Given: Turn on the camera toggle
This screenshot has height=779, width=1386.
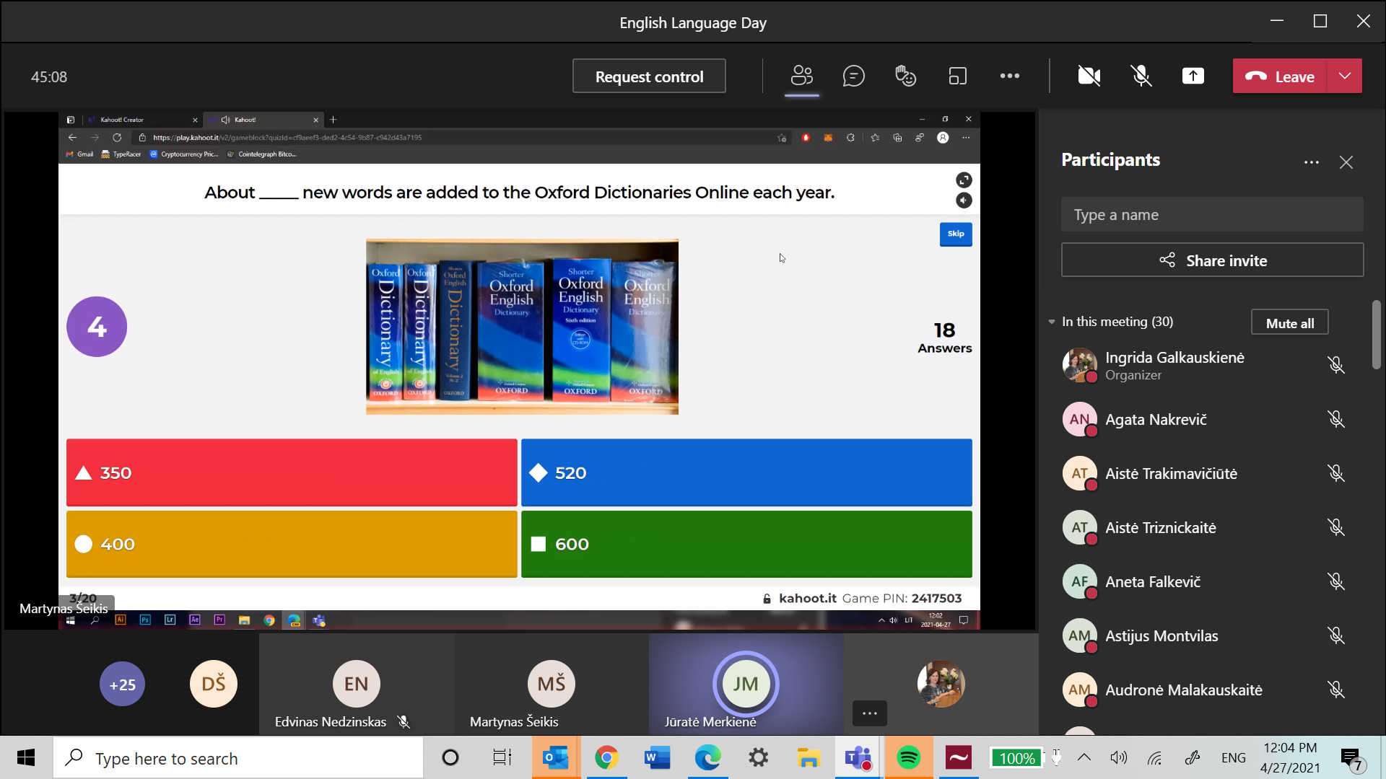Looking at the screenshot, I should [x=1089, y=76].
